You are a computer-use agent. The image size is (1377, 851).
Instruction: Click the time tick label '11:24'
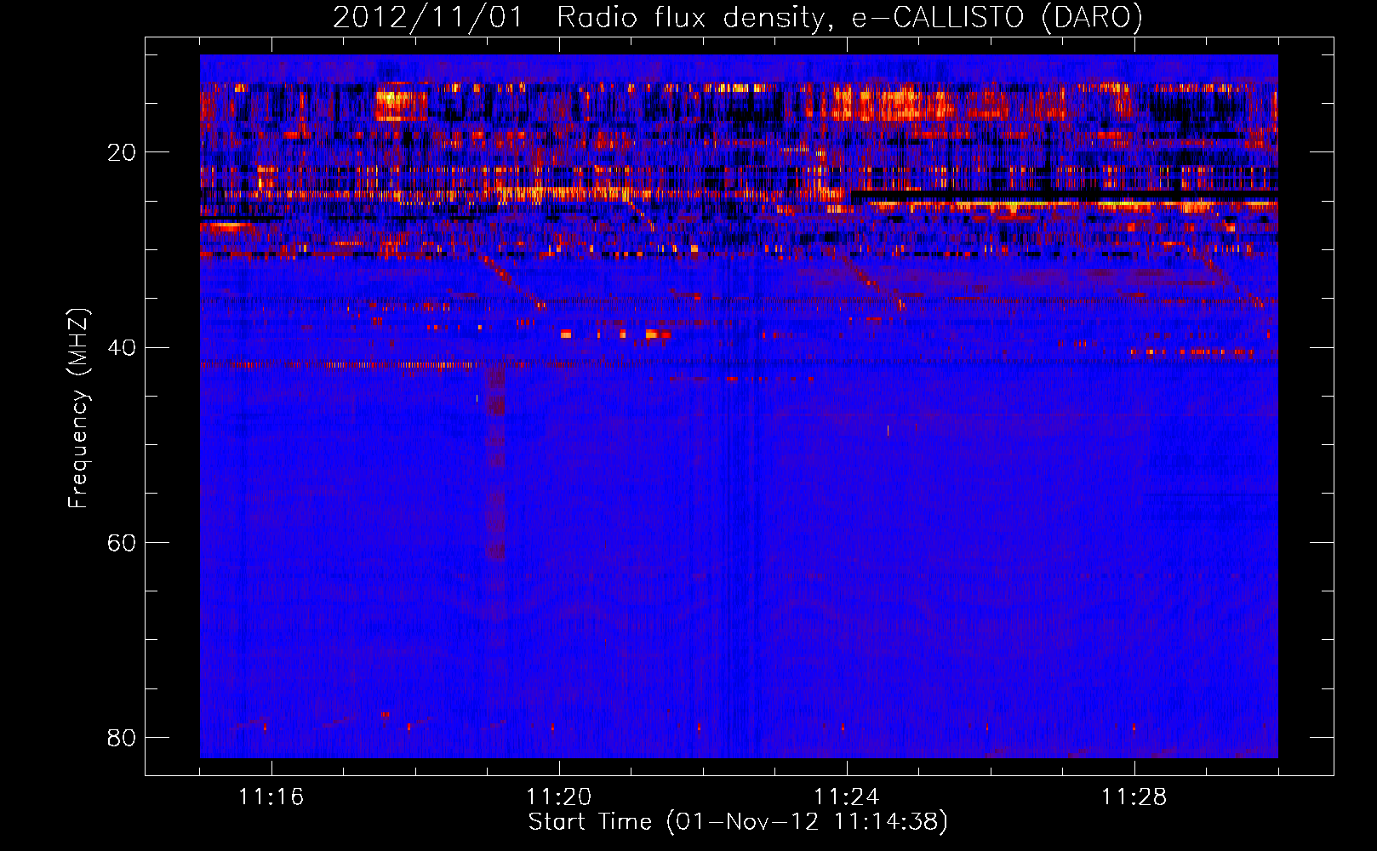tap(847, 797)
